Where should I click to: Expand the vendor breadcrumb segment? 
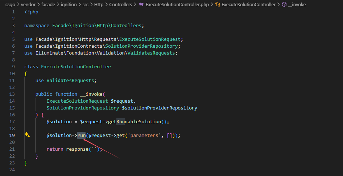pyautogui.click(x=28, y=5)
